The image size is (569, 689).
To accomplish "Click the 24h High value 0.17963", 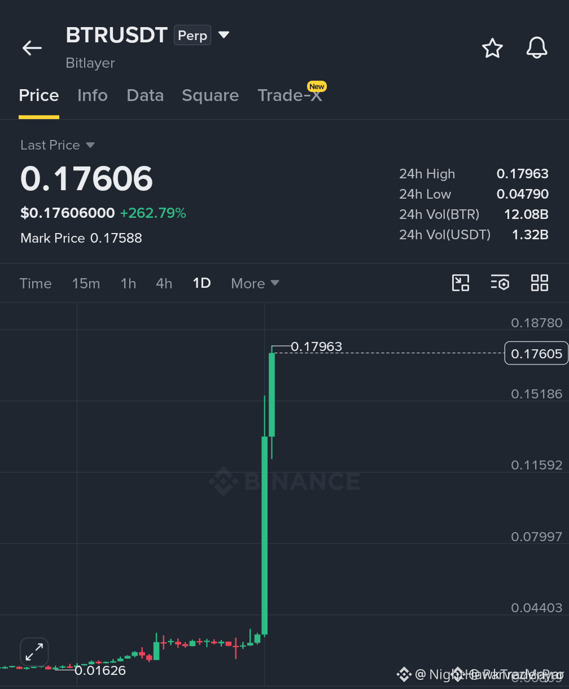I will click(523, 174).
